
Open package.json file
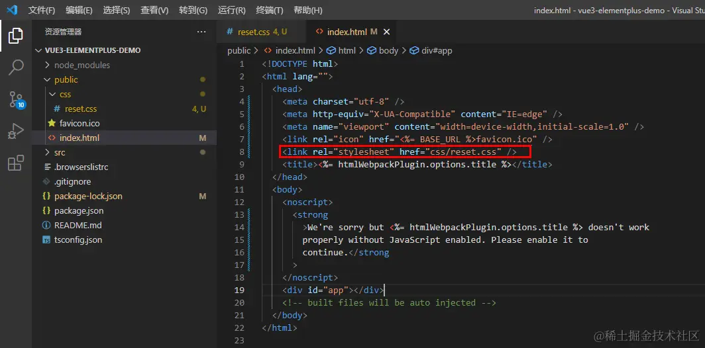click(125, 210)
